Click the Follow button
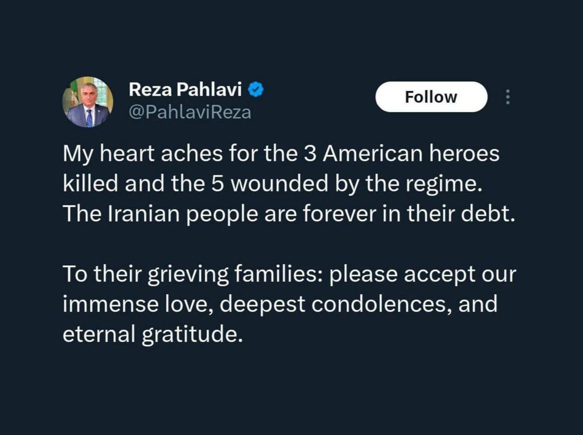The height and width of the screenshot is (435, 583). pyautogui.click(x=431, y=97)
